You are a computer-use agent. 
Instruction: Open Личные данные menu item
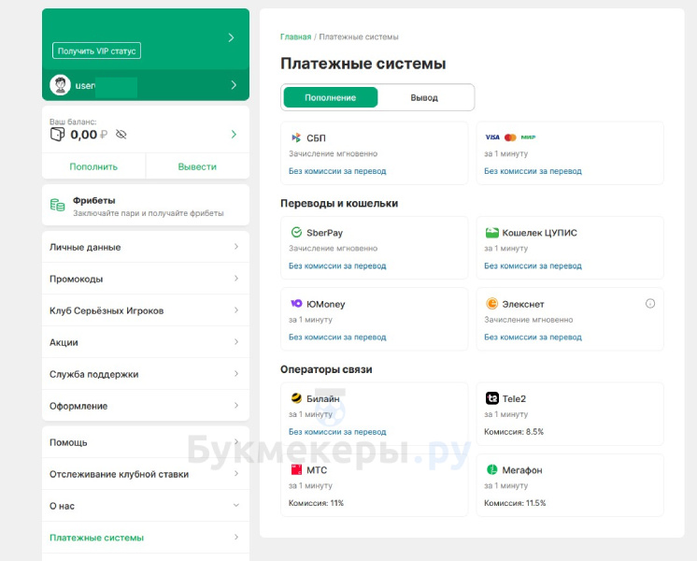pyautogui.click(x=146, y=247)
